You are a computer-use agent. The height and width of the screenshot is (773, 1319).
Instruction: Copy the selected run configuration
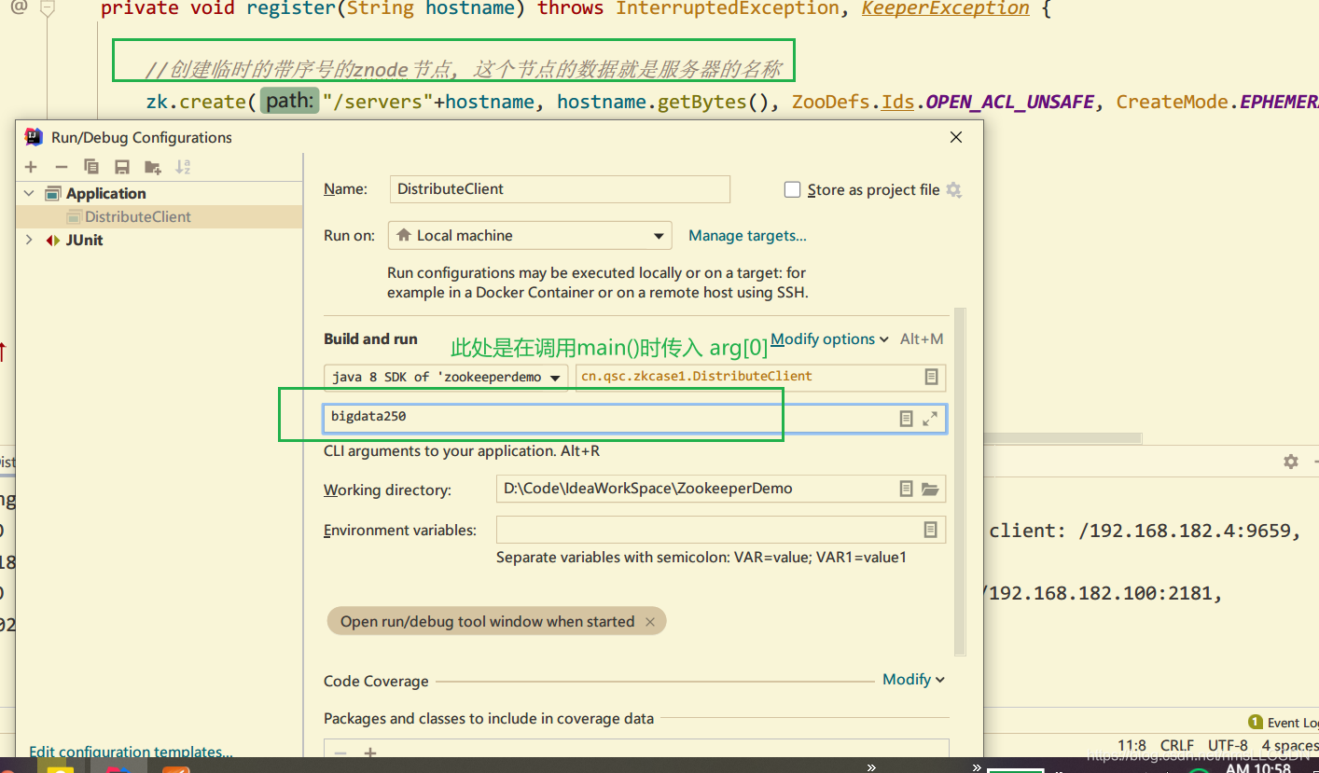91,167
